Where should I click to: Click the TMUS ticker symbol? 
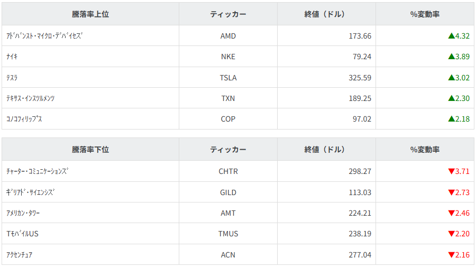click(x=228, y=234)
